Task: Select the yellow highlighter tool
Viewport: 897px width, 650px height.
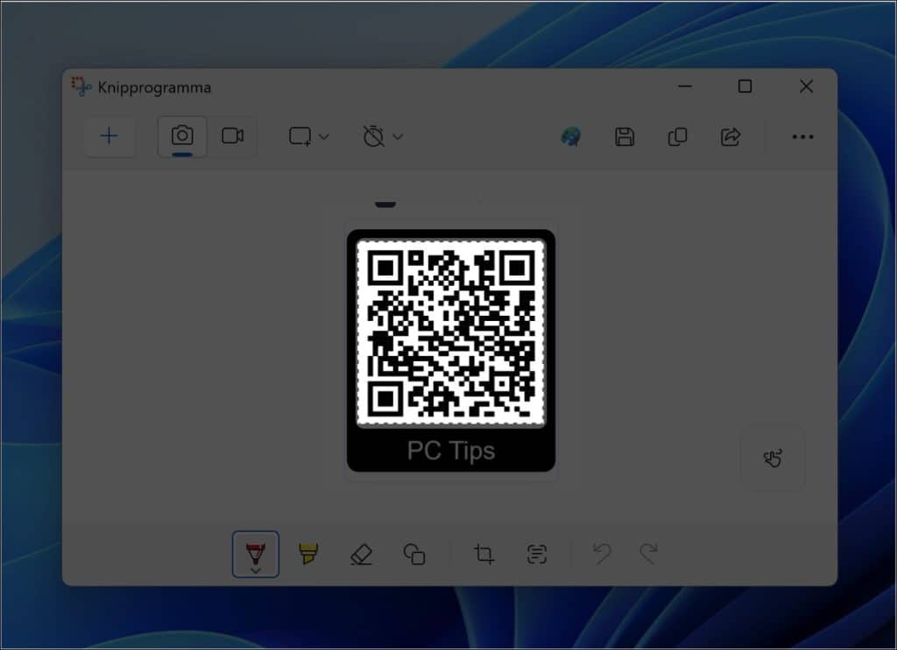Action: tap(307, 554)
